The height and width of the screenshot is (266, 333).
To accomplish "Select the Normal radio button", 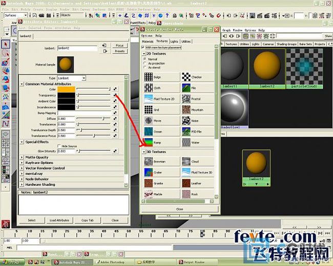I will (x=145, y=59).
